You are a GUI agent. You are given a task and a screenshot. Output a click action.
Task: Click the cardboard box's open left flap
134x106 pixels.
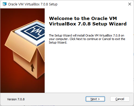[20, 47]
